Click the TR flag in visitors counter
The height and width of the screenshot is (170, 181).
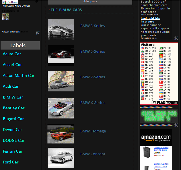(143, 62)
